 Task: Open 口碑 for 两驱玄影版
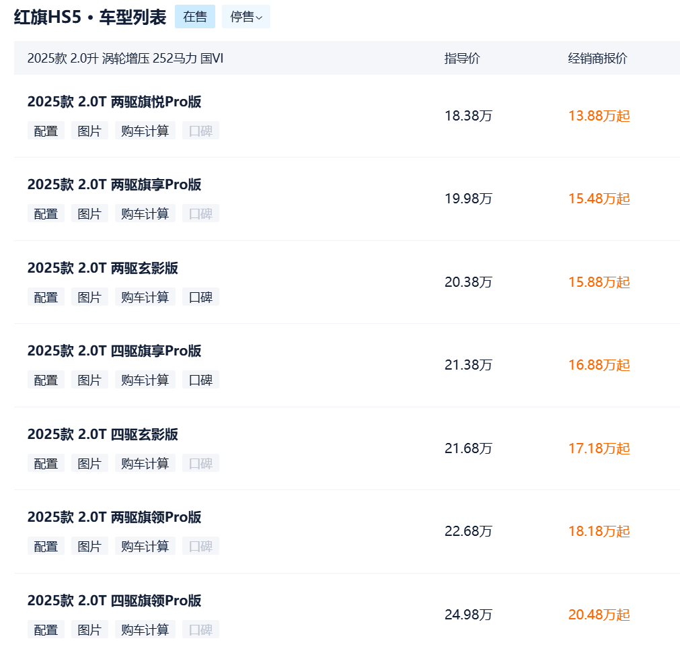200,297
